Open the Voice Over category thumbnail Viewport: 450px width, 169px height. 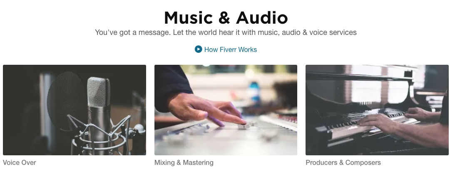coord(75,110)
